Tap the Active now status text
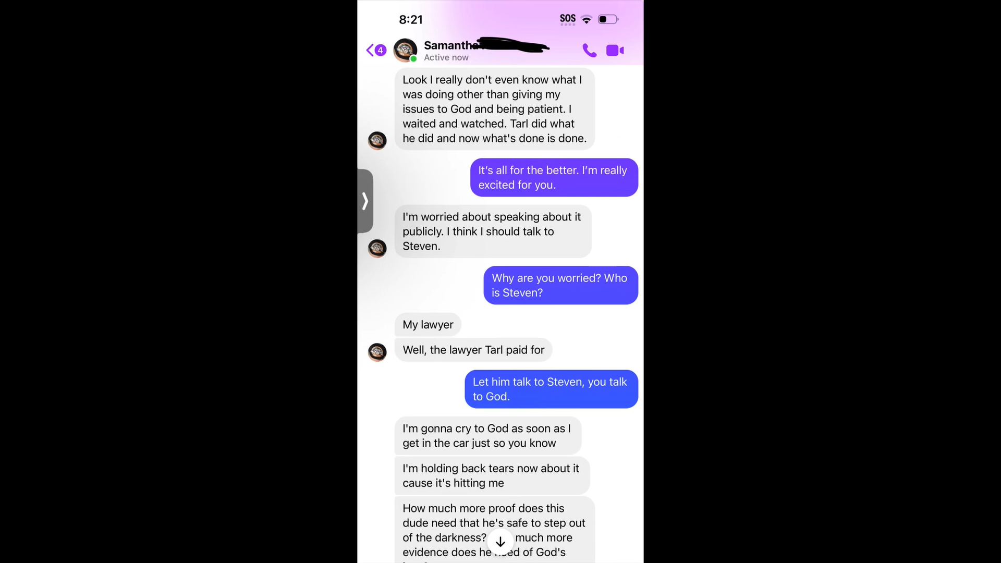 click(x=446, y=58)
